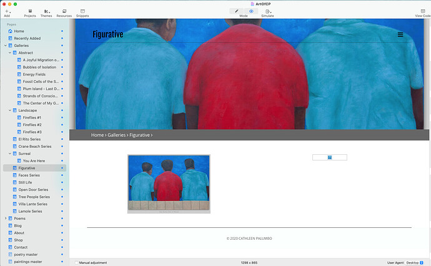Click the Galleries breadcrumb link
The image size is (431, 266).
(x=117, y=135)
